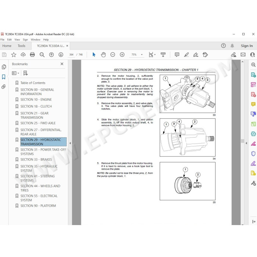Click the cloud upload icon

click(x=23, y=55)
